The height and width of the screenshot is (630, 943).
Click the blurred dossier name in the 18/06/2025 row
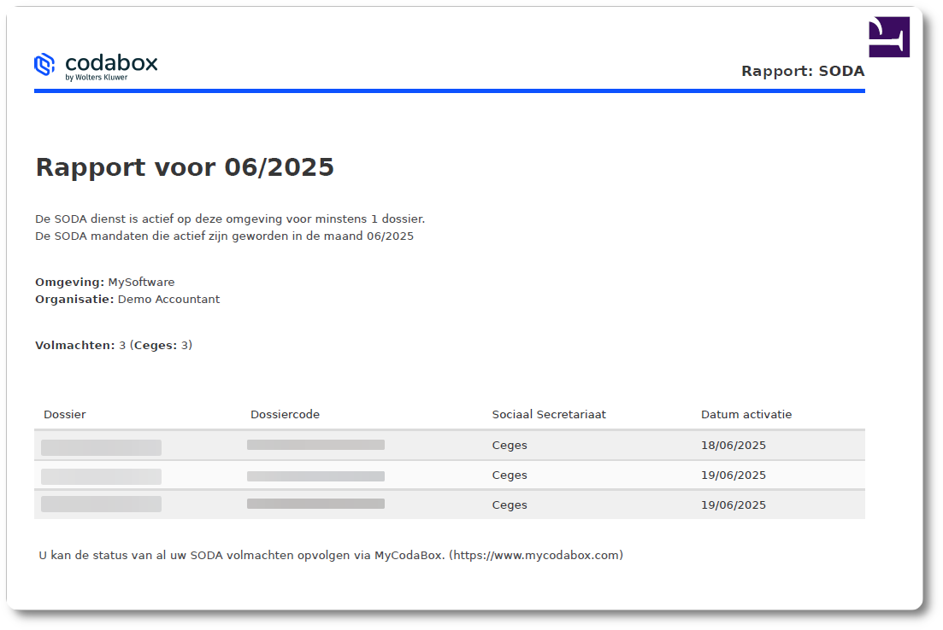tap(101, 447)
